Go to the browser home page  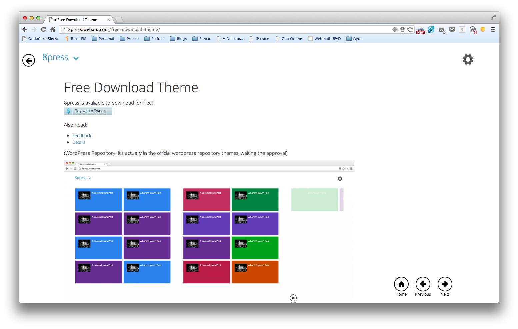pyautogui.click(x=53, y=29)
